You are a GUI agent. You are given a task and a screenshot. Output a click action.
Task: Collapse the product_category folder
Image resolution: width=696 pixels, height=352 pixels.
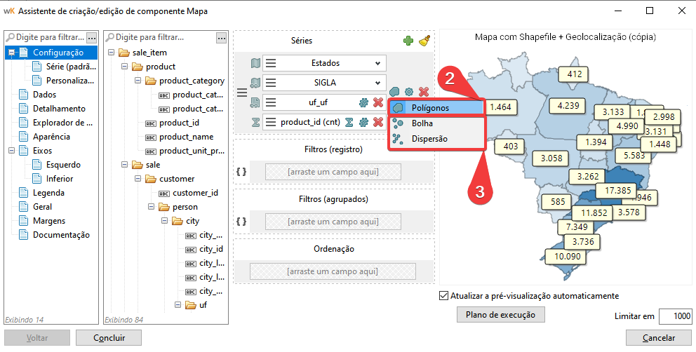pos(137,81)
